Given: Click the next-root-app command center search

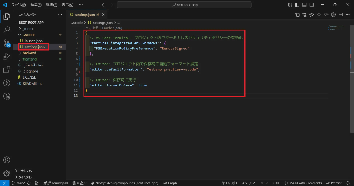Looking at the screenshot, I should point(184,5).
